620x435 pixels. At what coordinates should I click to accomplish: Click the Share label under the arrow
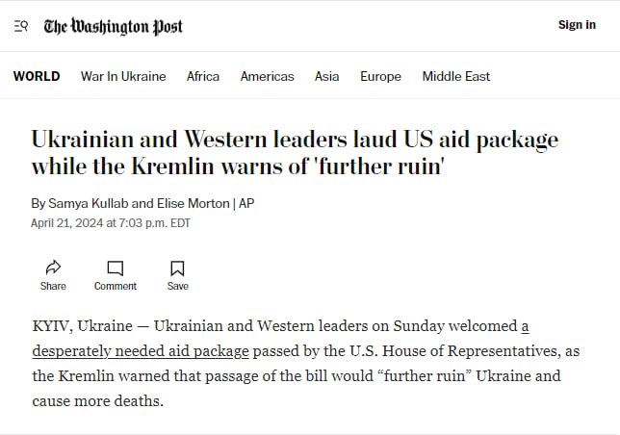(53, 286)
